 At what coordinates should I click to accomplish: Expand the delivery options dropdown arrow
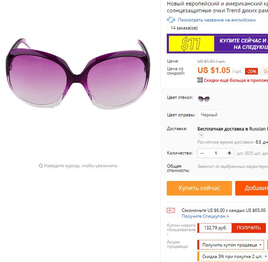201,135
